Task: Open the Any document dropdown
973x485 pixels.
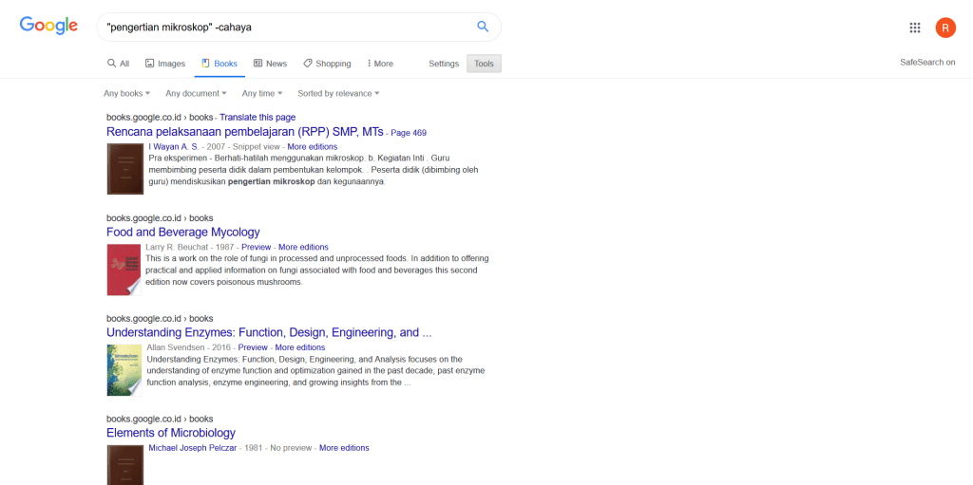Action: [196, 93]
